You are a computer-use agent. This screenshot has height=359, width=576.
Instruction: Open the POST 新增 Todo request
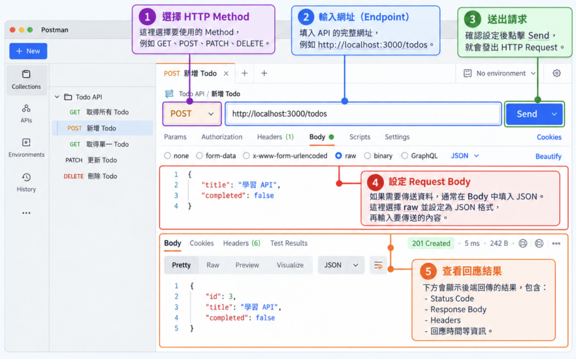[103, 128]
